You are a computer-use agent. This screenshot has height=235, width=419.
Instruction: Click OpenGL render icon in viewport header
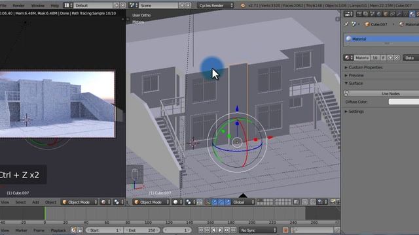pyautogui.click(x=333, y=202)
